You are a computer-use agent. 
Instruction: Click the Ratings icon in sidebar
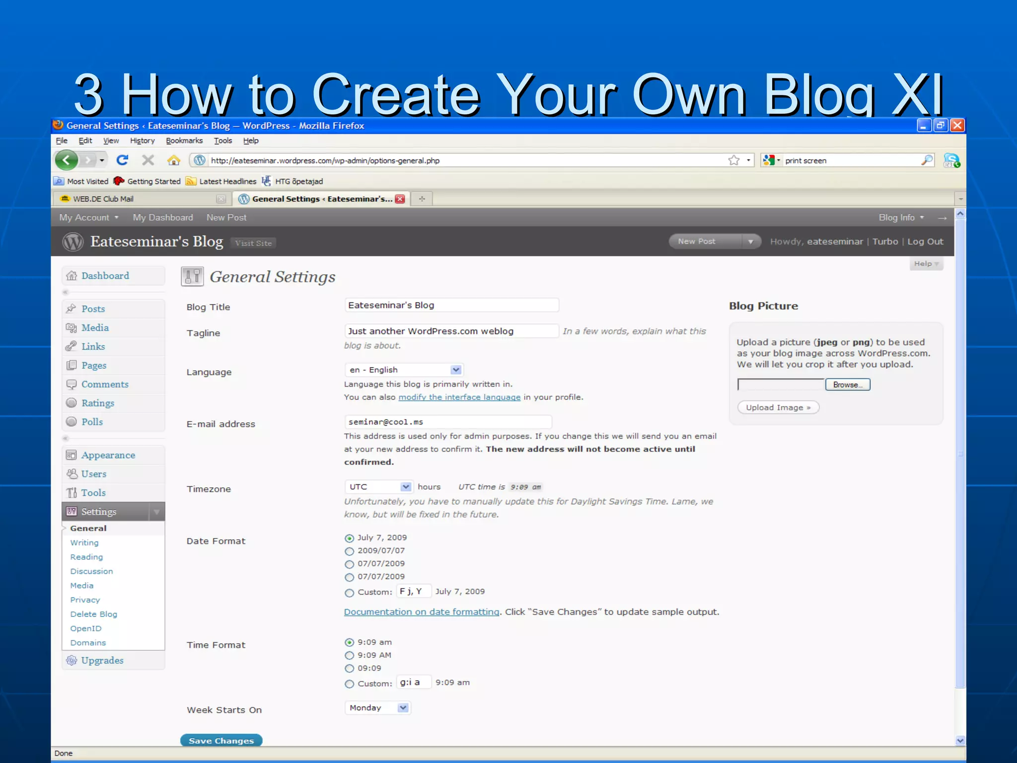[x=72, y=403]
